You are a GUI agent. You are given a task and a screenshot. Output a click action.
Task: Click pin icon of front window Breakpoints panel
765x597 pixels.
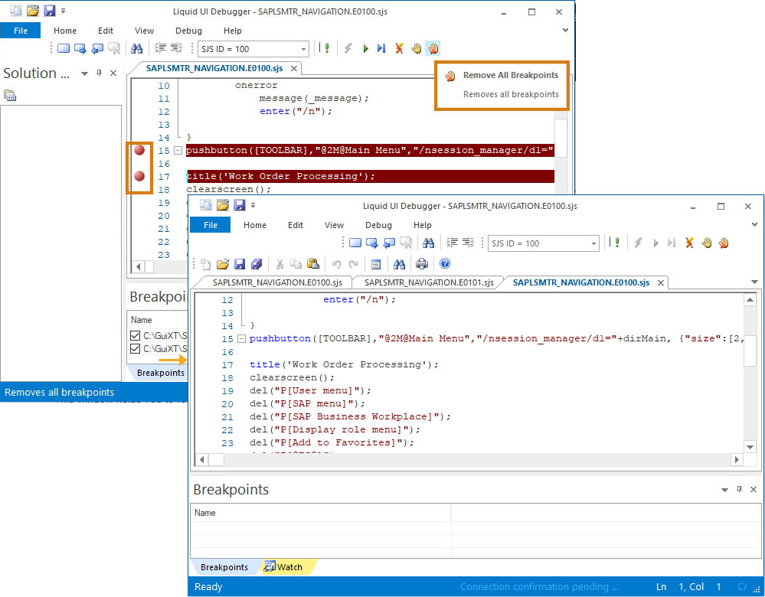coord(739,489)
